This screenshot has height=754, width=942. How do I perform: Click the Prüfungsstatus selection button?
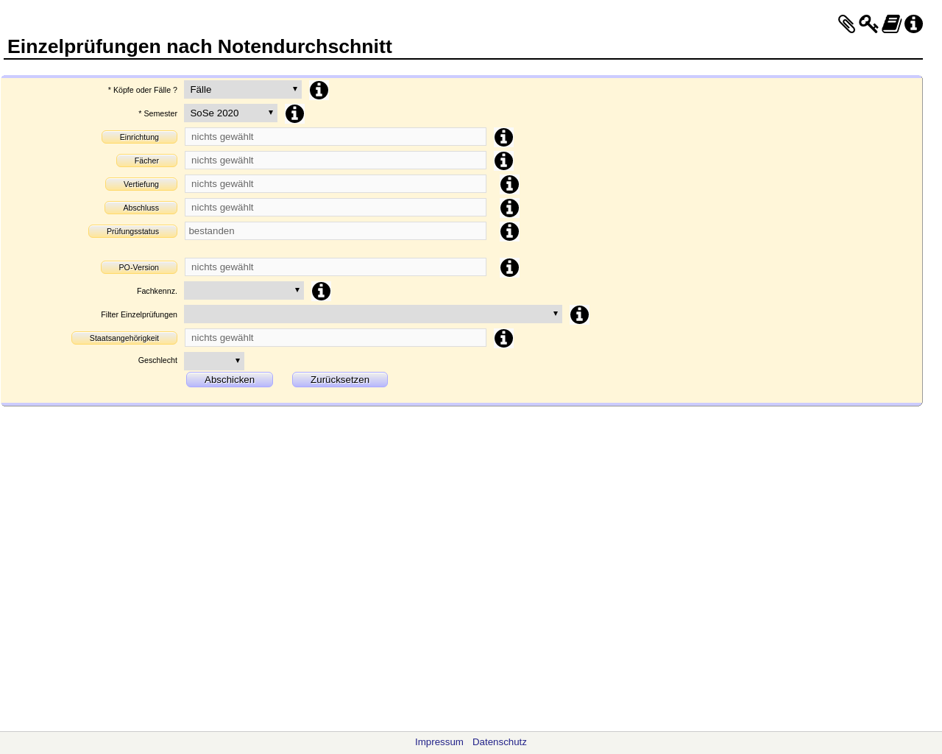pyautogui.click(x=132, y=231)
